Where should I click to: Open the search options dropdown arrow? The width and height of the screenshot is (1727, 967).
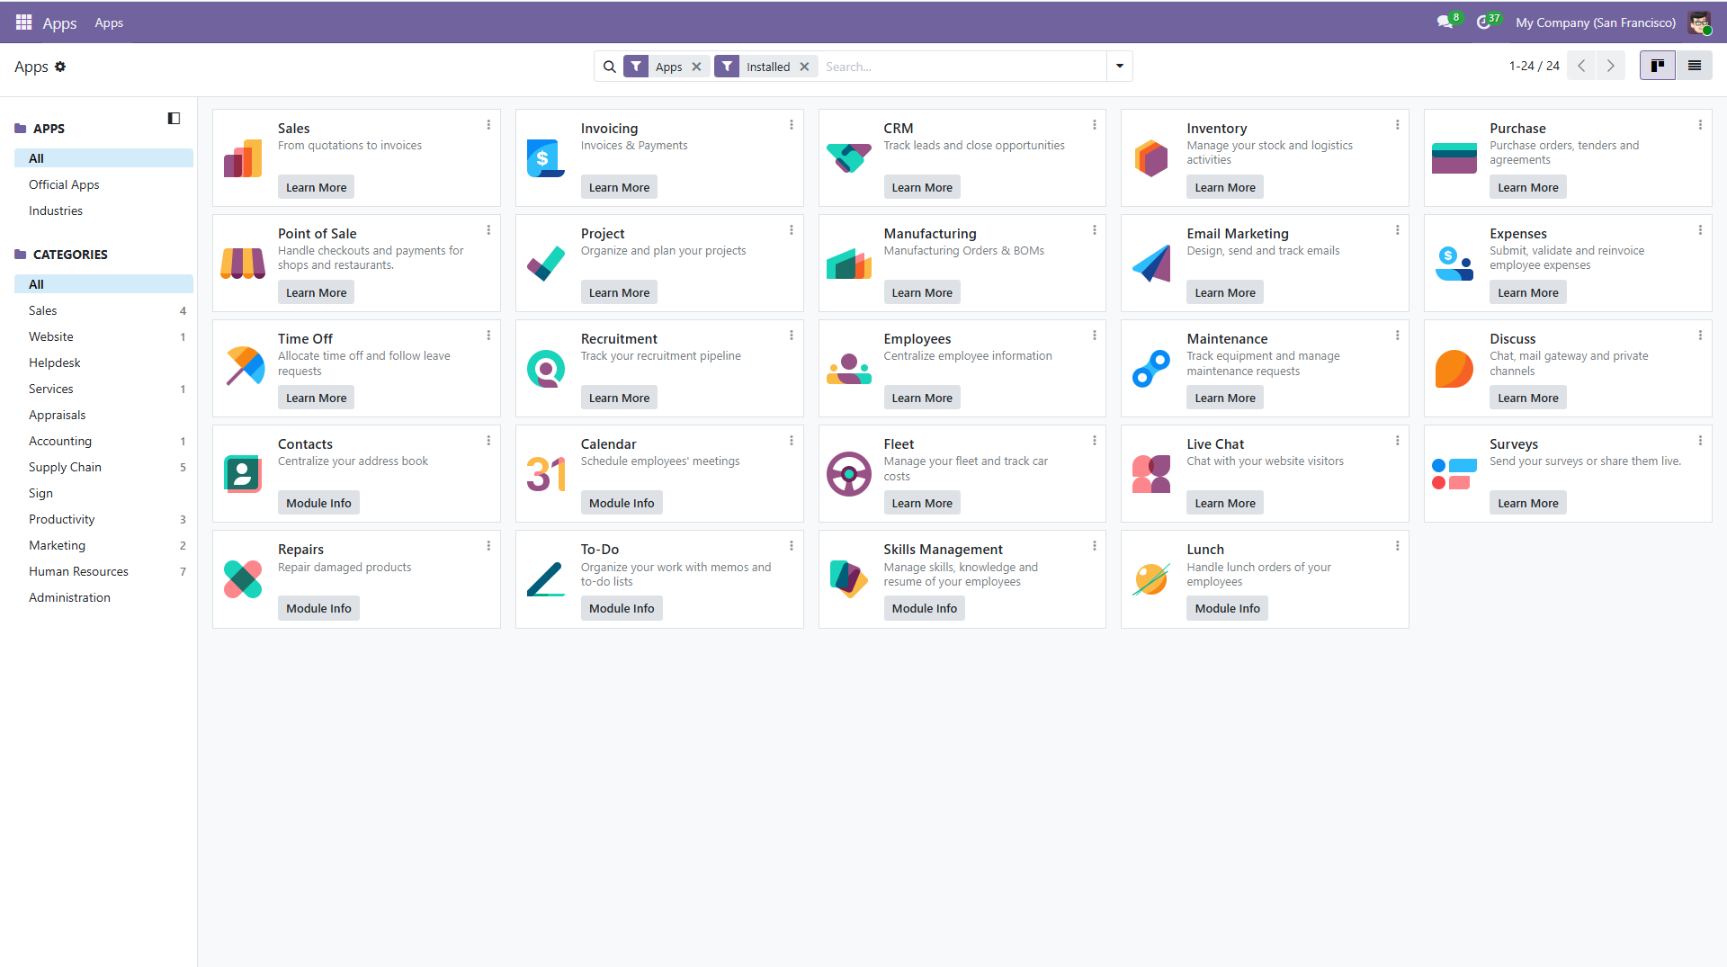coord(1118,66)
